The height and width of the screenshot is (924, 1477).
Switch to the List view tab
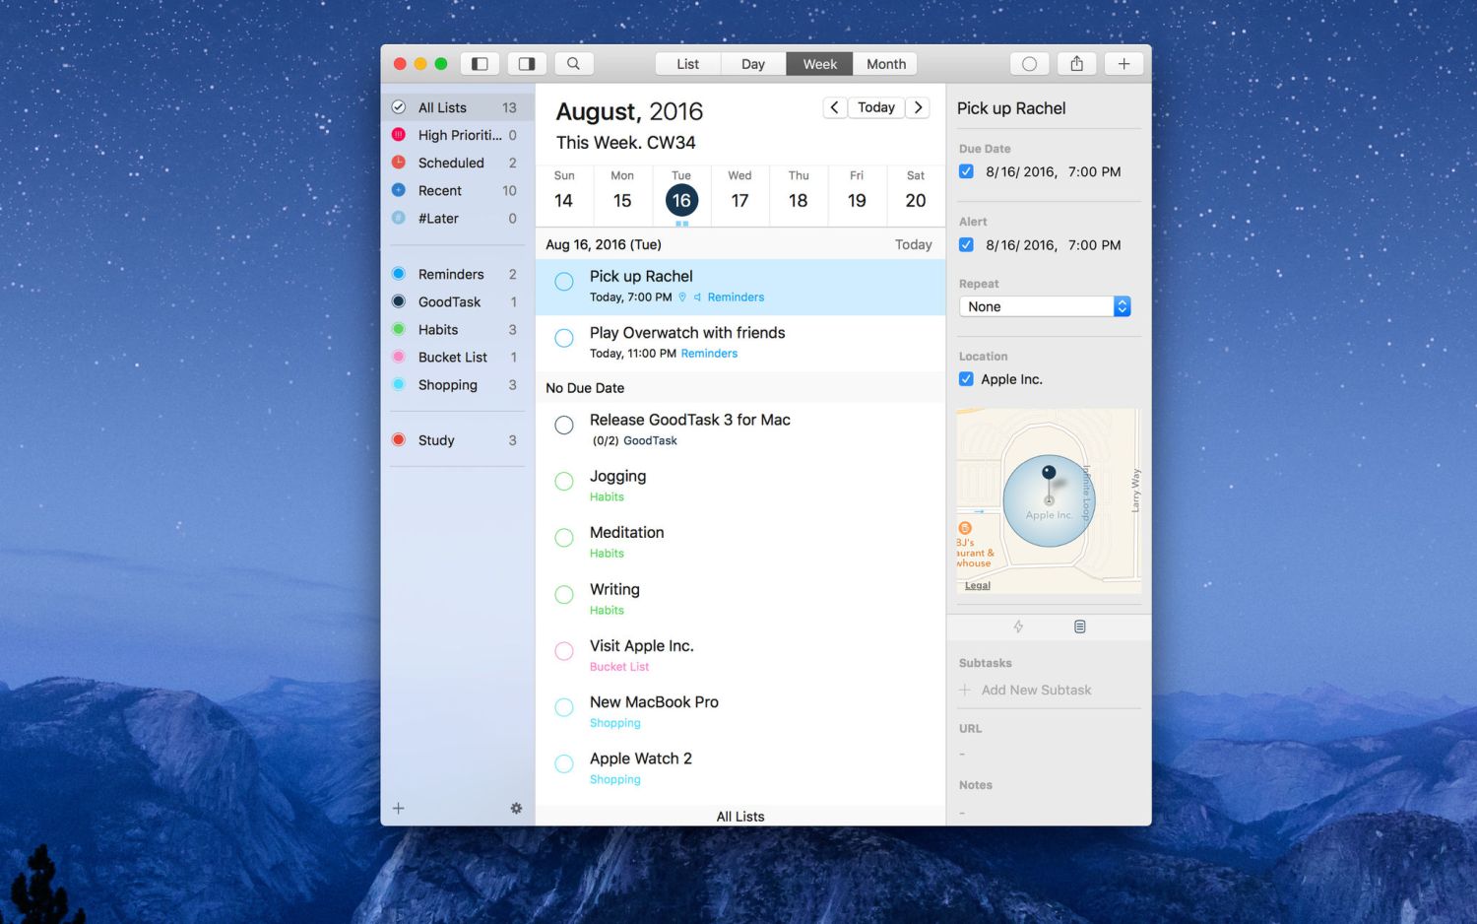click(x=687, y=64)
